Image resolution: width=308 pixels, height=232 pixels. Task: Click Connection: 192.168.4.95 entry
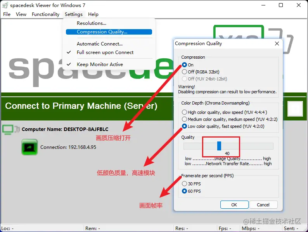[x=68, y=147]
